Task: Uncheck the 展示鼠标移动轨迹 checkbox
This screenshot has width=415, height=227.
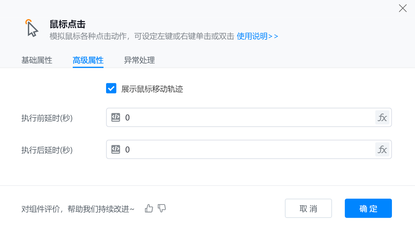Action: pyautogui.click(x=111, y=88)
